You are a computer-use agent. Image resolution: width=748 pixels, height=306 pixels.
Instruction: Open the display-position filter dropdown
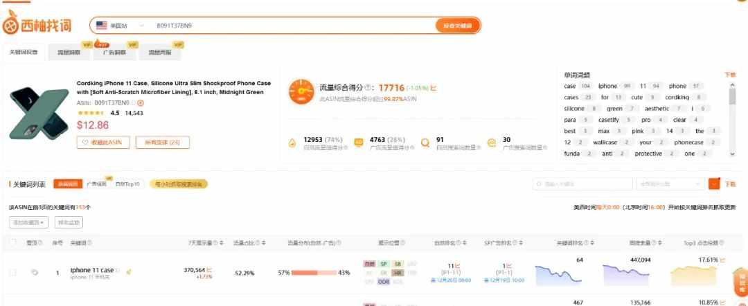tap(670, 184)
